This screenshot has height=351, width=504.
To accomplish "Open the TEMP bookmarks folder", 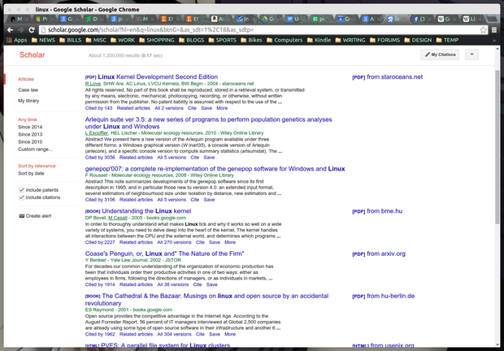I will tap(447, 40).
